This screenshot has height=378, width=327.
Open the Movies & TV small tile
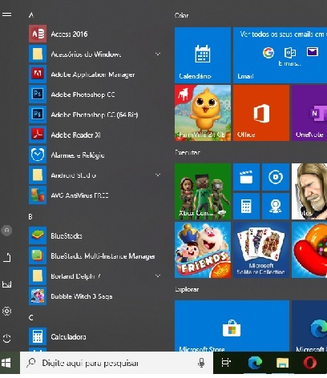(246, 177)
